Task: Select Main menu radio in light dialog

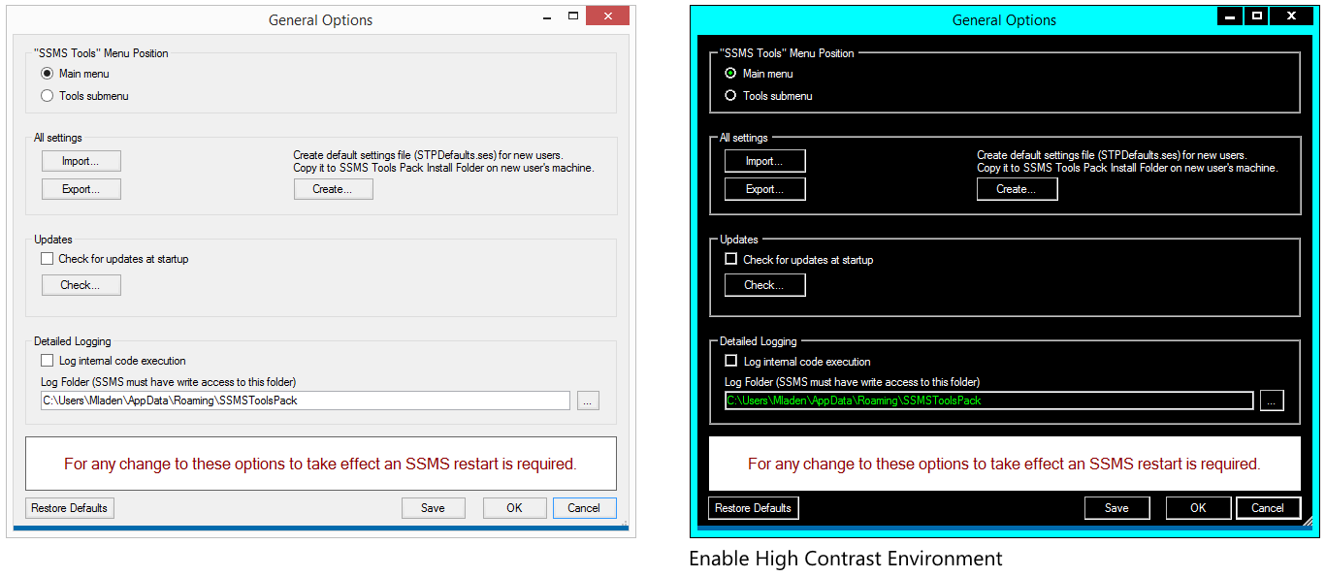Action: pos(48,74)
